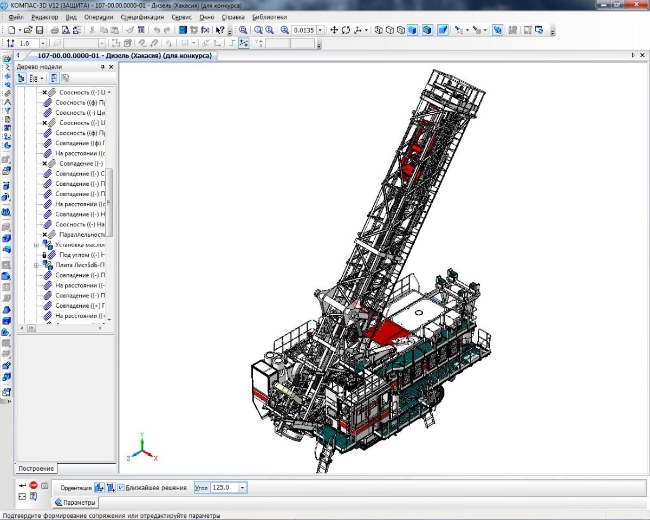
Task: Click the red STOP command icon
Action: 34,485
